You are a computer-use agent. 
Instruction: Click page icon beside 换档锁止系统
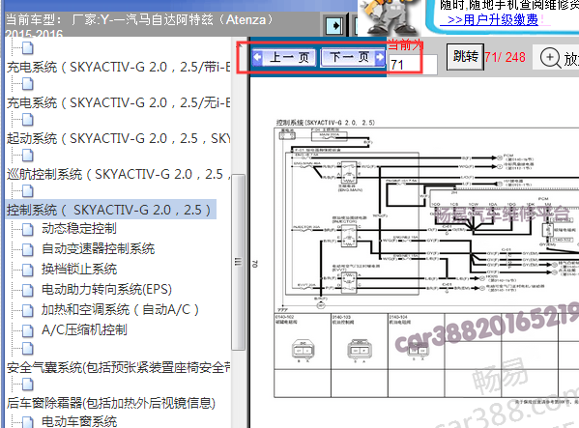(28, 271)
